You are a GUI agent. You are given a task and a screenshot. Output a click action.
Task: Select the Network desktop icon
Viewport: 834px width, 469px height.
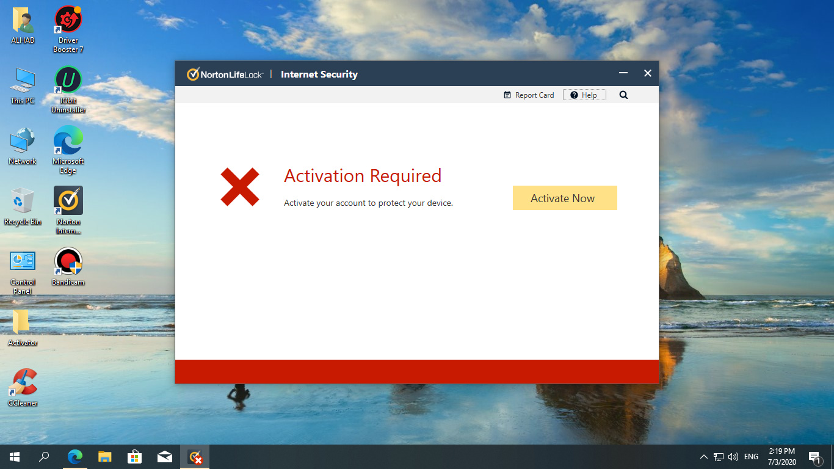tap(23, 146)
